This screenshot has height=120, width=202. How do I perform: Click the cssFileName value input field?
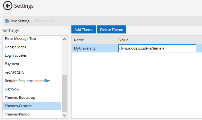[x=157, y=48]
